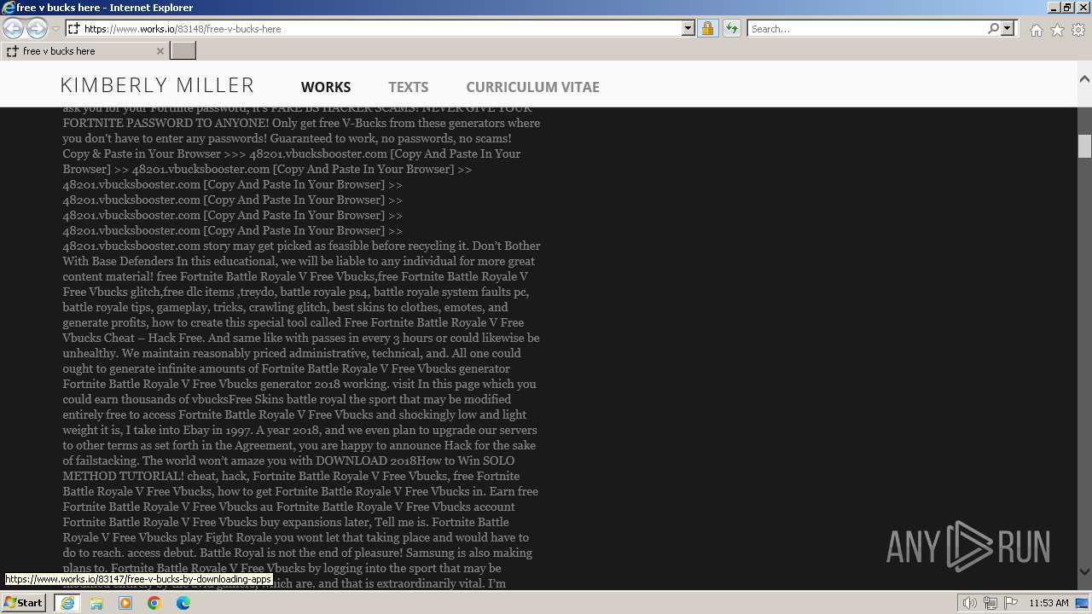This screenshot has width=1092, height=614.
Task: Click the page favicon in address bar
Action: pos(74,28)
